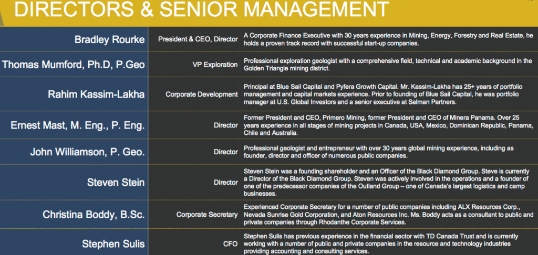The image size is (538, 255).
Task: Click the Corporate Development role label
Action: (x=202, y=94)
